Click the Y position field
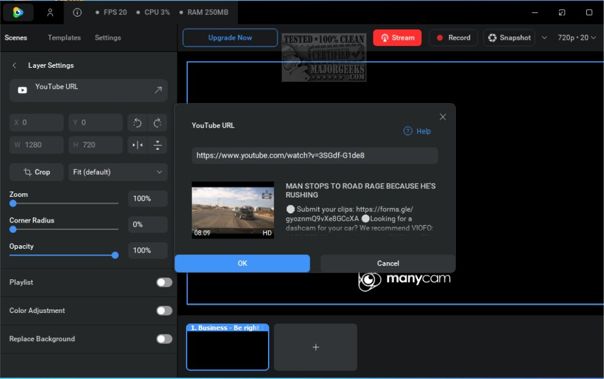 (x=95, y=123)
